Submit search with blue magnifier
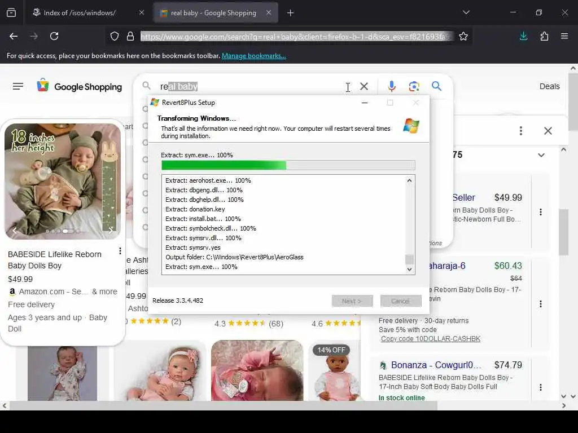The height and width of the screenshot is (433, 578). pyautogui.click(x=436, y=86)
